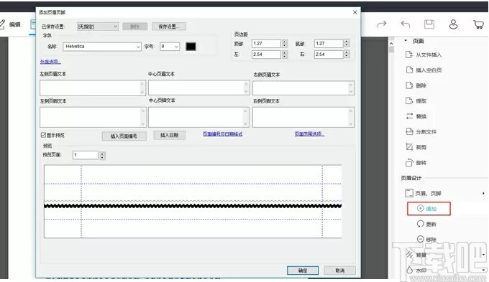
Task: Close the 添加页眉页脚 dialog
Action: point(355,12)
